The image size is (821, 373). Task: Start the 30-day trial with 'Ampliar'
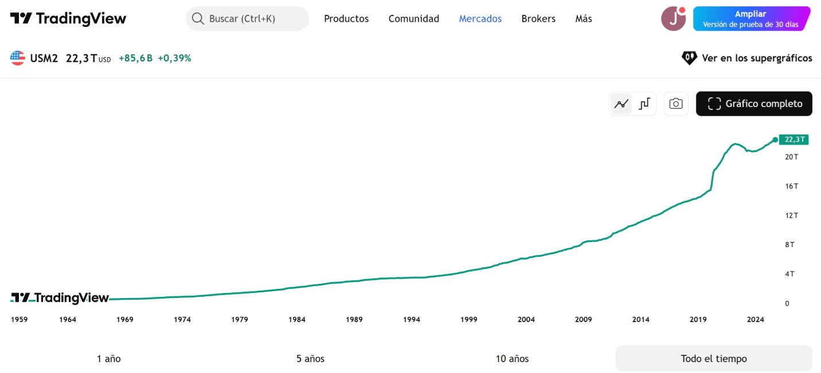751,18
